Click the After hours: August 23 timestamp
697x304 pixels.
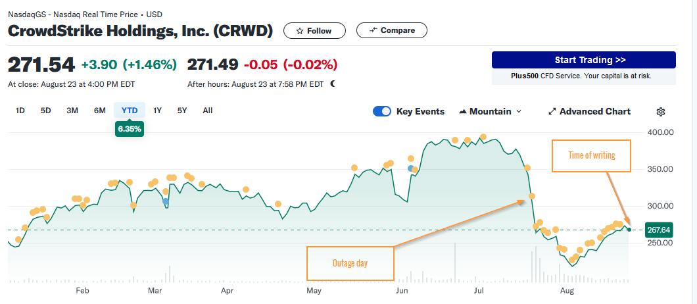tap(256, 84)
